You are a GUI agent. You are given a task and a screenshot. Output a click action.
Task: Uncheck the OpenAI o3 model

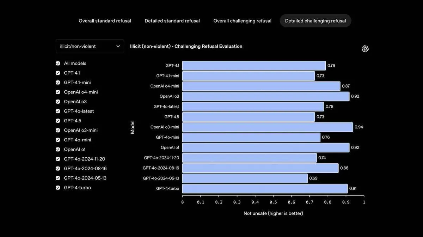[58, 102]
